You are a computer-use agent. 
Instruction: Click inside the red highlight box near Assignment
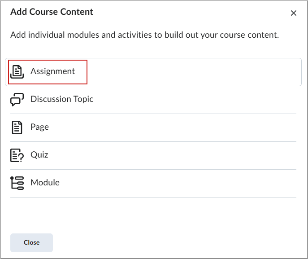(x=48, y=72)
